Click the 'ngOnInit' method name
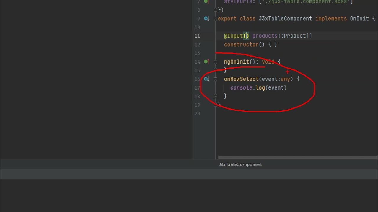The width and height of the screenshot is (378, 212). (237, 62)
